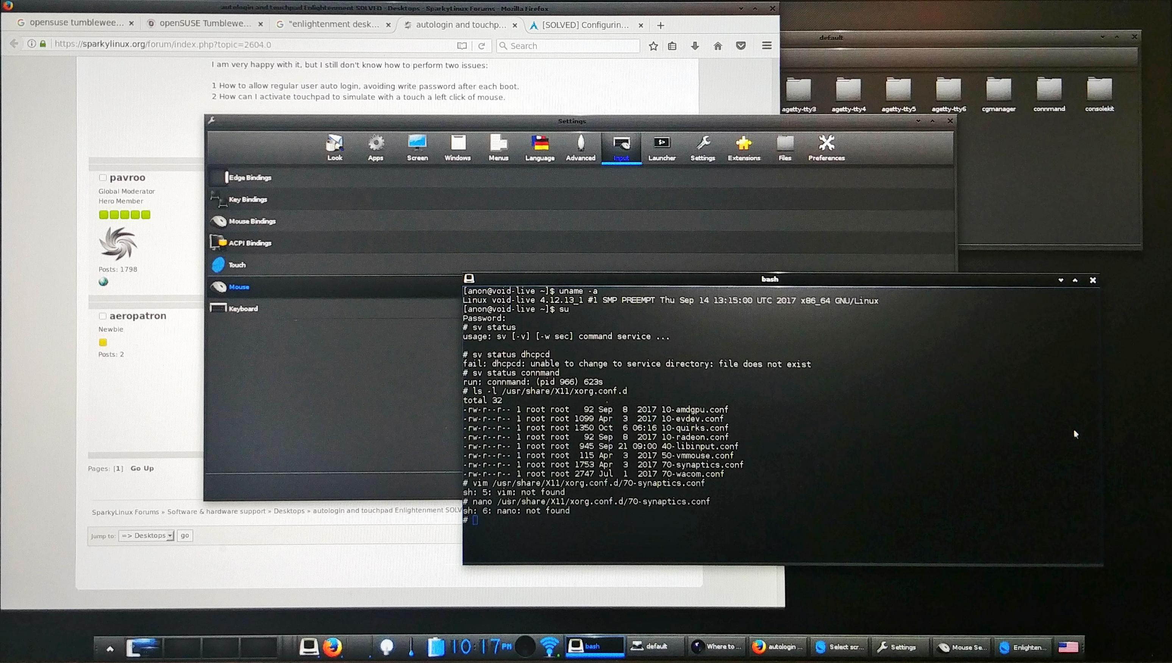Click the battery gadget on the shelf

(x=436, y=647)
